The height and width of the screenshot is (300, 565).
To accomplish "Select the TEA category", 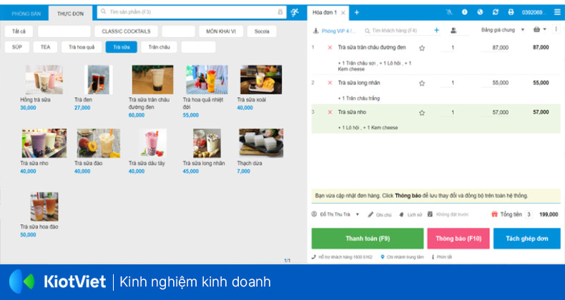I will pyautogui.click(x=45, y=47).
